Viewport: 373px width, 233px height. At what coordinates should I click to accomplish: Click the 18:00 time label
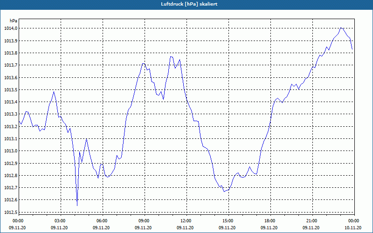pyautogui.click(x=270, y=221)
